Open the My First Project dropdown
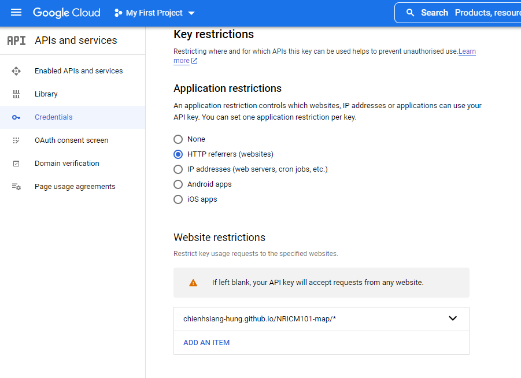The width and height of the screenshot is (521, 378). (155, 13)
